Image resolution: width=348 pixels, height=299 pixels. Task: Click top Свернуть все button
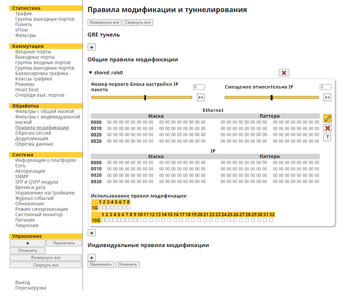[138, 22]
